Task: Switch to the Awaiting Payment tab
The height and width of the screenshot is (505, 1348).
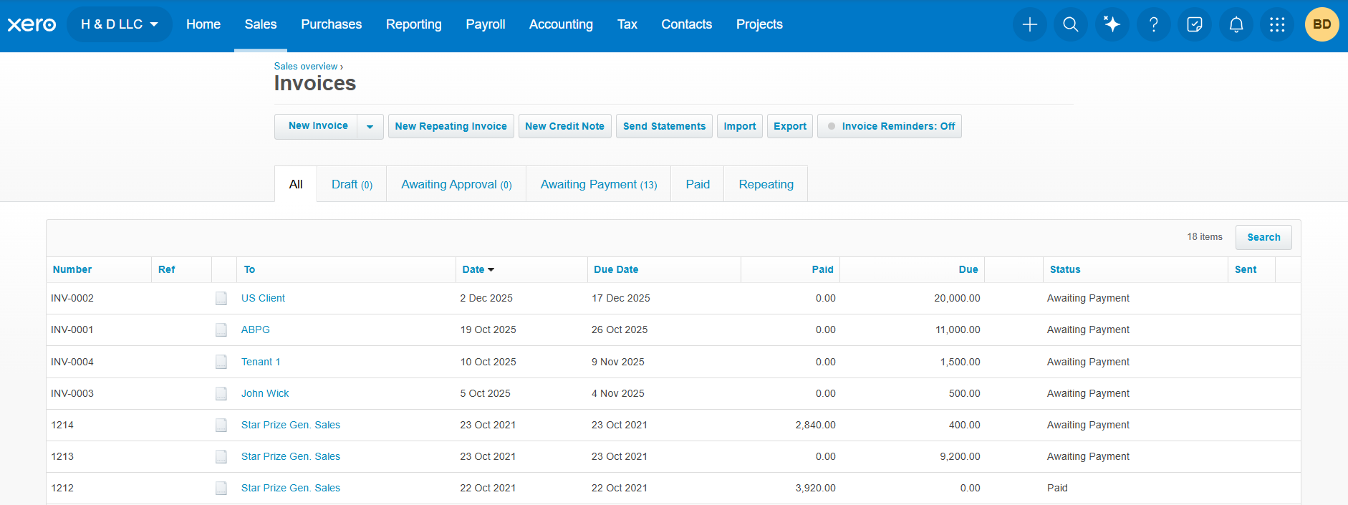Action: point(598,184)
